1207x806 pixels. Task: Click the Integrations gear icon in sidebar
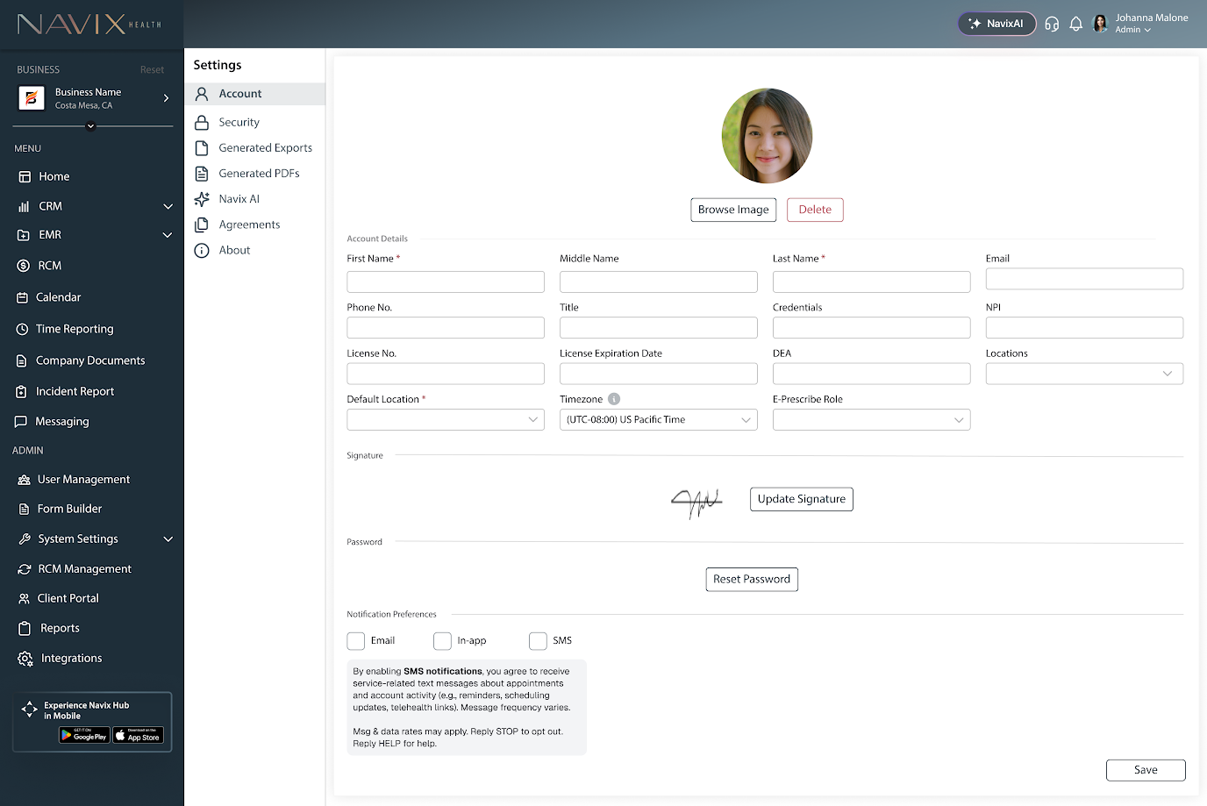(25, 659)
